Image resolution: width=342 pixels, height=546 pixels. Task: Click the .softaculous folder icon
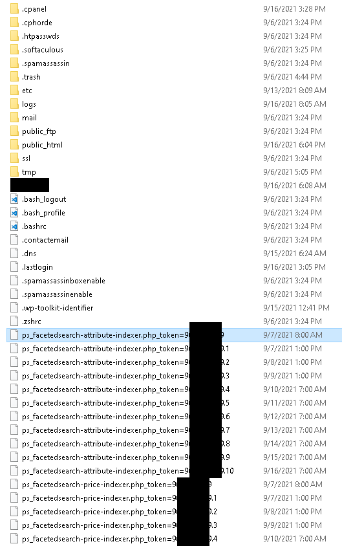(14, 49)
